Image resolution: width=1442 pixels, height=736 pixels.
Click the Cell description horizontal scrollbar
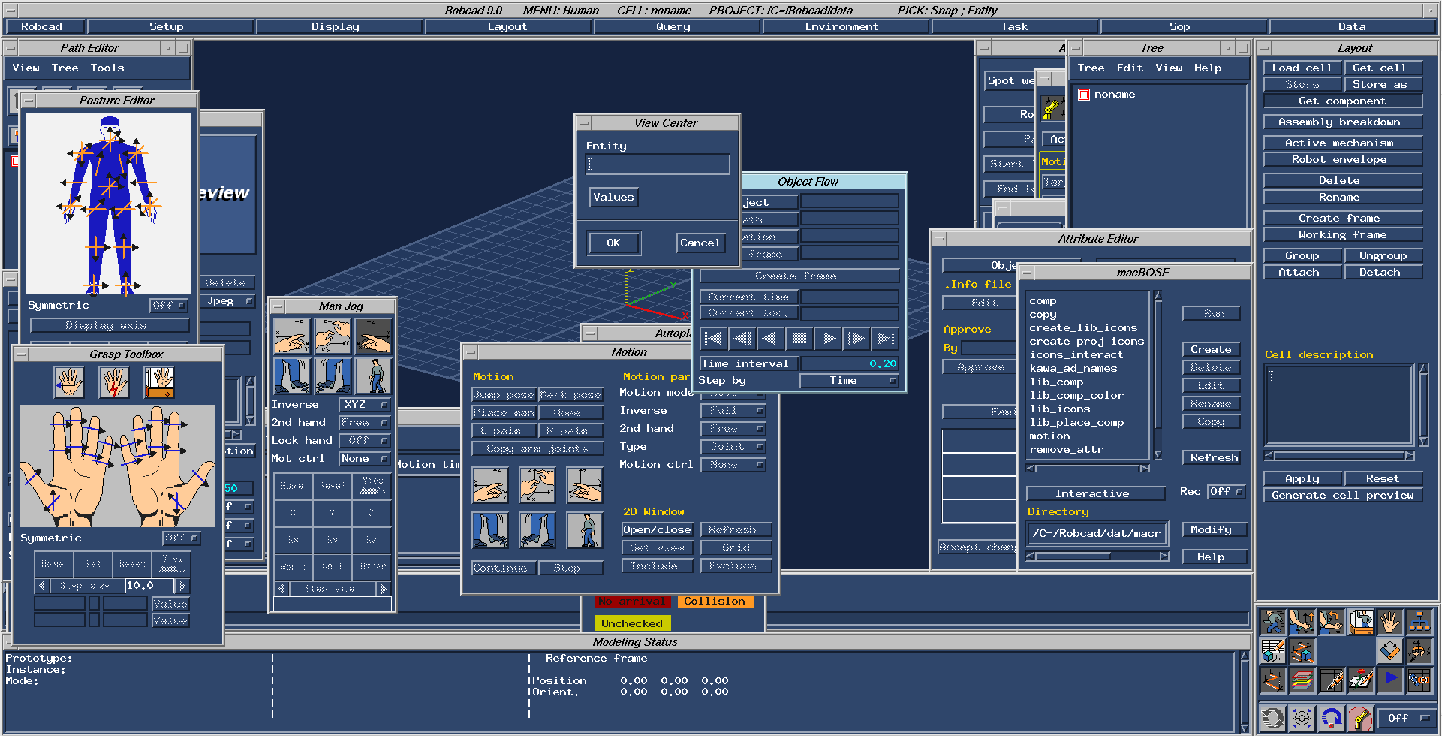(x=1339, y=456)
